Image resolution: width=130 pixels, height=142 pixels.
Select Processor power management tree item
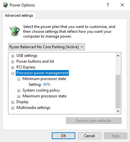(42, 73)
